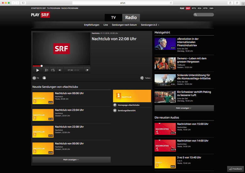Click RADIO-PROGRAMM link

click(x=70, y=8)
